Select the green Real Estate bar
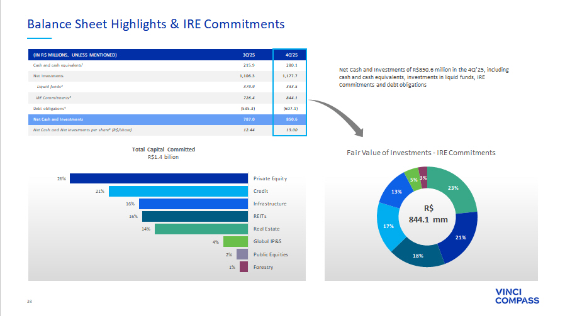The width and height of the screenshot is (565, 316). (x=201, y=229)
